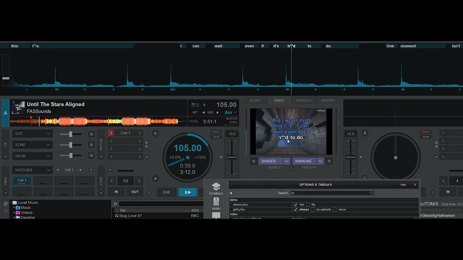Clear the Options search field
This screenshot has height=260, width=463.
pyautogui.click(x=372, y=193)
